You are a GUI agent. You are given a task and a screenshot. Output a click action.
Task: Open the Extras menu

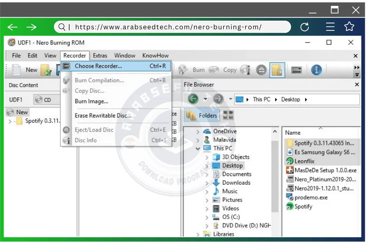[100, 56]
